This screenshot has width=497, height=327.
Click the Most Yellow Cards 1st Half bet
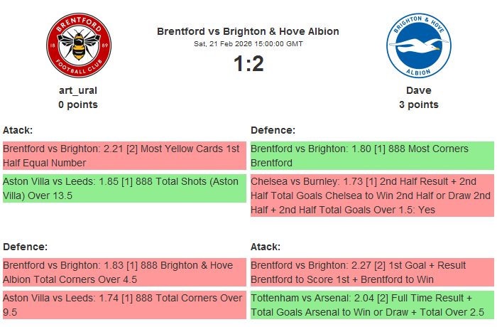(124, 156)
